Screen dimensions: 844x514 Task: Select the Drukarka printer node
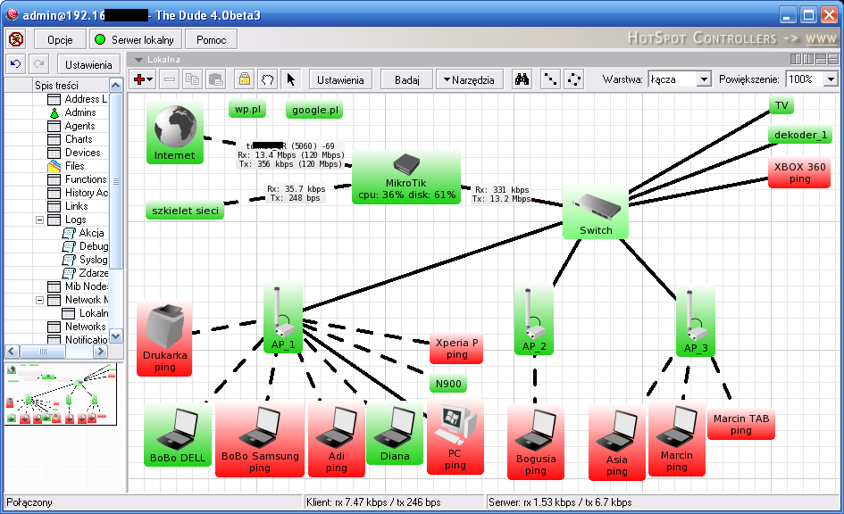click(x=164, y=338)
